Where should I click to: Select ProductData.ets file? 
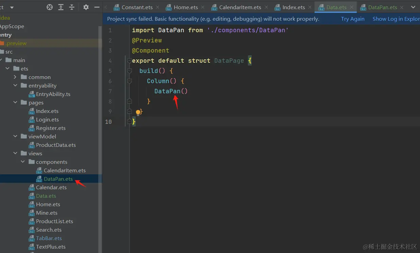click(56, 145)
